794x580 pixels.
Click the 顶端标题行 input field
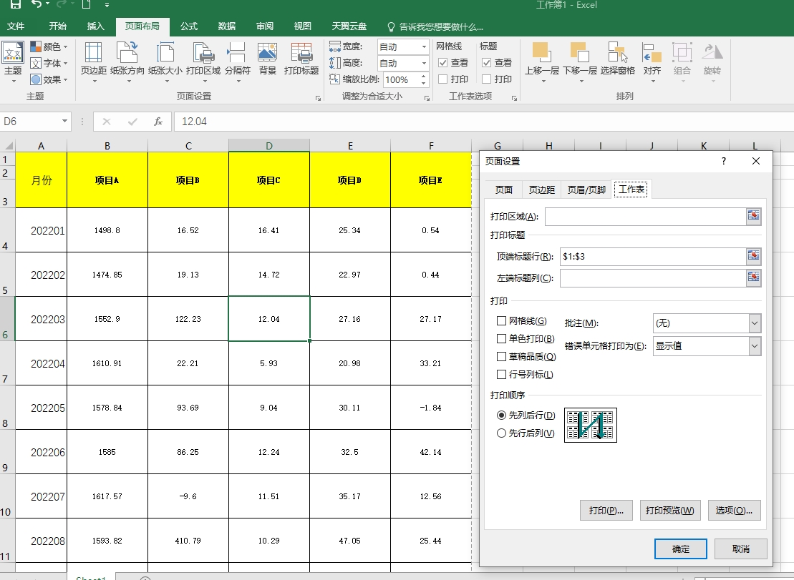[x=653, y=256]
